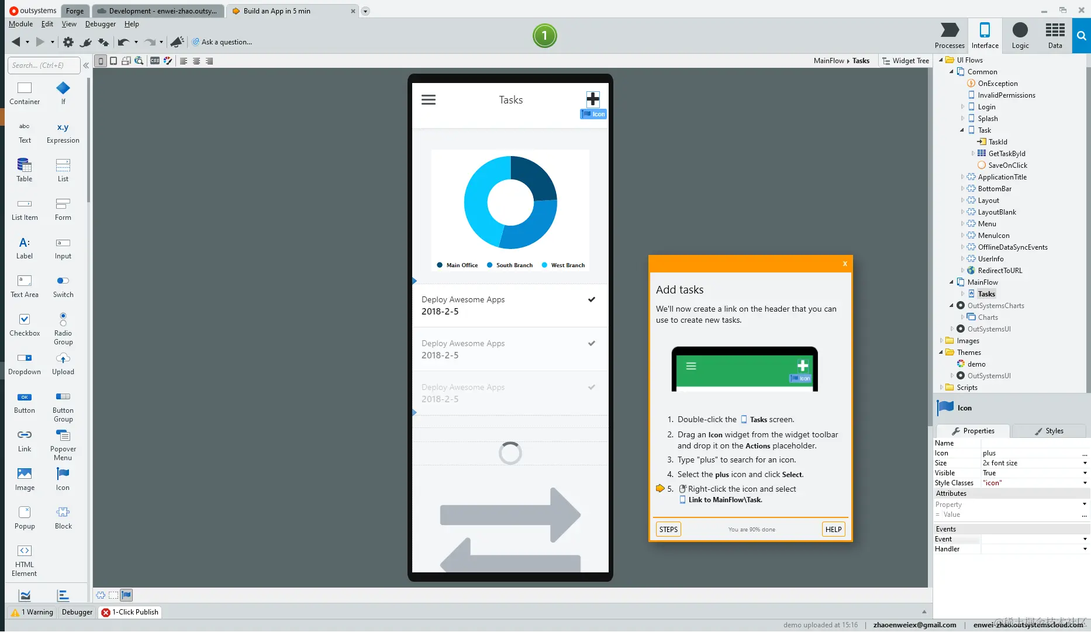Pick the Dropdown widget
The width and height of the screenshot is (1091, 632).
coord(25,364)
